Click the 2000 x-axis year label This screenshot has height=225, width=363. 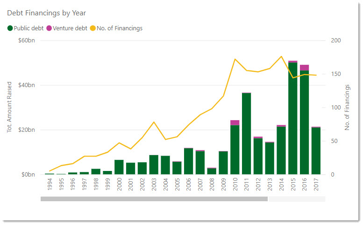click(x=119, y=184)
